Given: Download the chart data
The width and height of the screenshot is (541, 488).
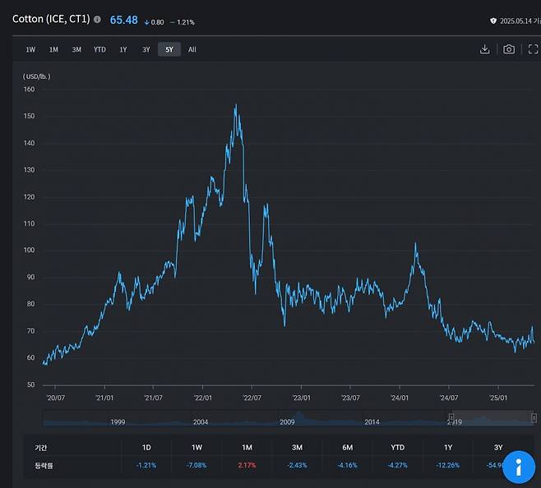Looking at the screenshot, I should tap(485, 49).
